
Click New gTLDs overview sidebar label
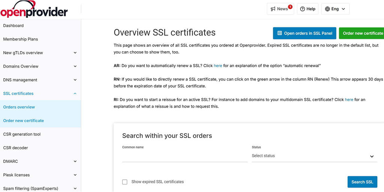(x=23, y=53)
